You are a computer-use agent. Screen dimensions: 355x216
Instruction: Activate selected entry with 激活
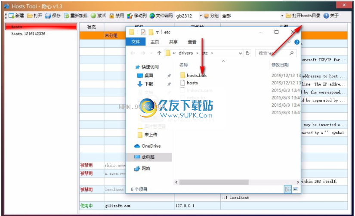(x=98, y=15)
